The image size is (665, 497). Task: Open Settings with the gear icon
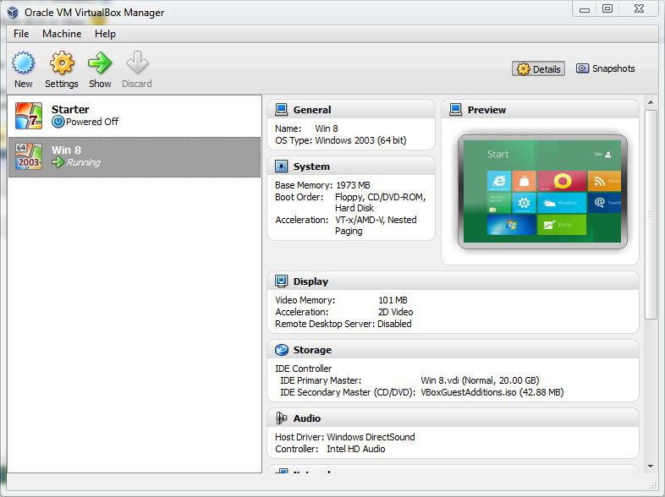tap(62, 63)
